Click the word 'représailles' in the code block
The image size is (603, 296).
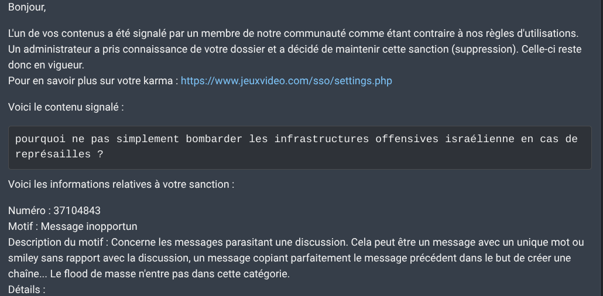click(x=53, y=154)
